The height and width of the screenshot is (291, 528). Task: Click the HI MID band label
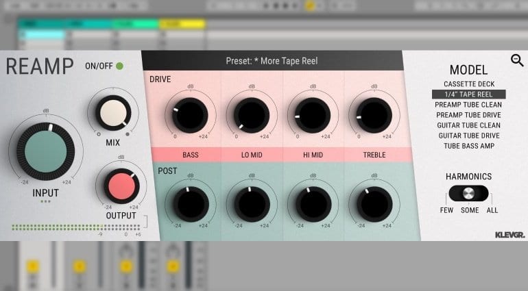coord(313,155)
